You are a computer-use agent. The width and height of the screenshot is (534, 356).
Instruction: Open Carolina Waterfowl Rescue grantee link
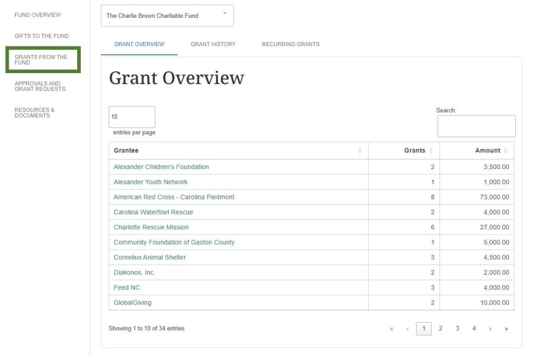[153, 212]
